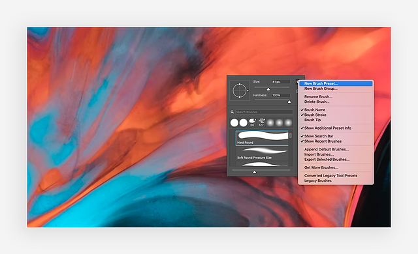Select the Soft Round Pressure Size brush
Screen dimensions: 418x254
[x=262, y=153]
